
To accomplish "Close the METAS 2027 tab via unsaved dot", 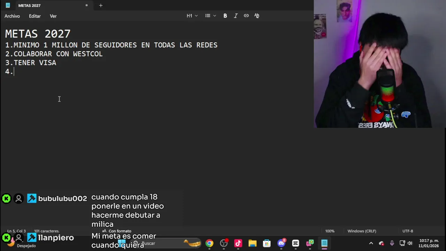I will click(86, 5).
